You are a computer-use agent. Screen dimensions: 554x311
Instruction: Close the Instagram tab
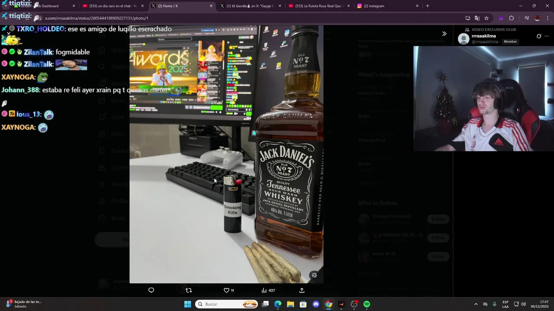417,6
